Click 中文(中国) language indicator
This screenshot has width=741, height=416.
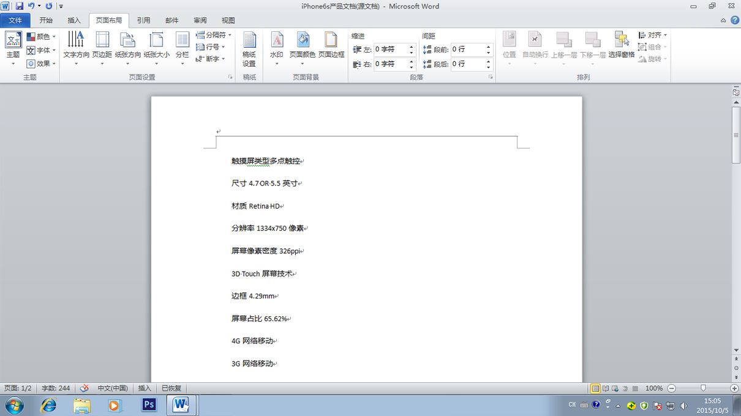(113, 388)
